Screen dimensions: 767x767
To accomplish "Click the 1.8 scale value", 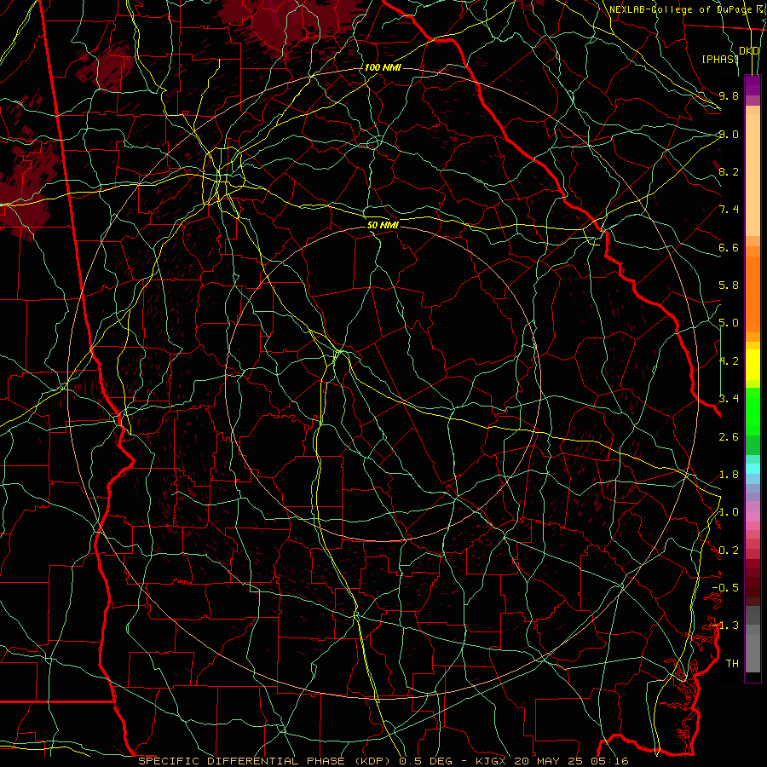I will [x=729, y=475].
